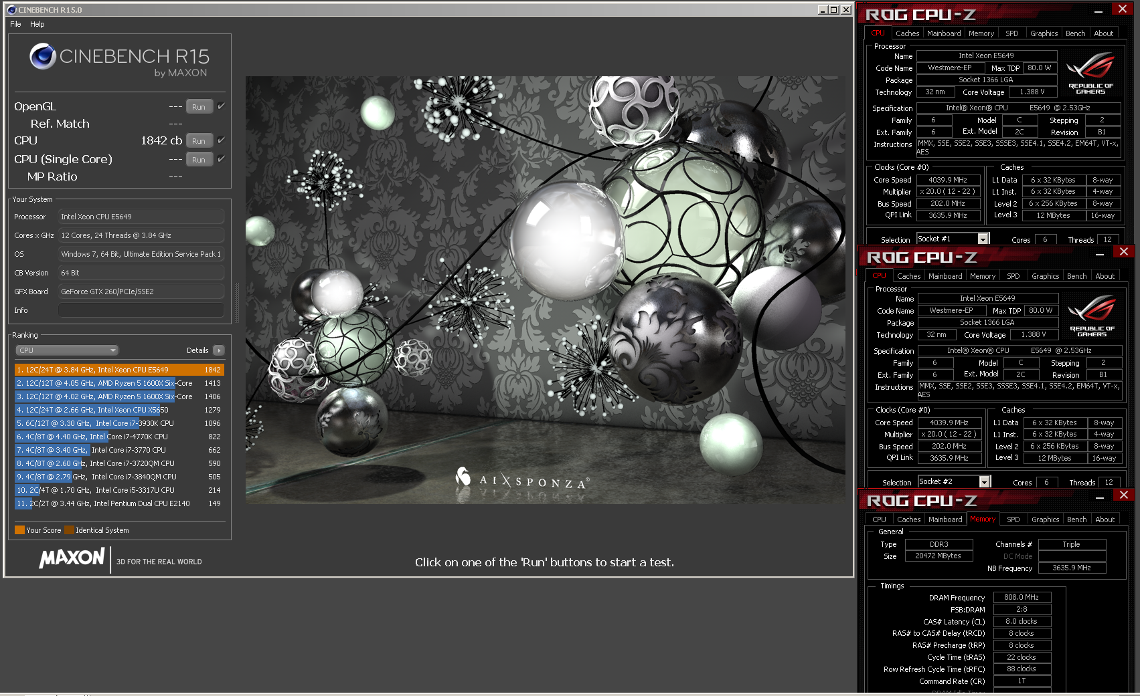Click GFX Board value GeForce GTX 260

click(x=141, y=292)
